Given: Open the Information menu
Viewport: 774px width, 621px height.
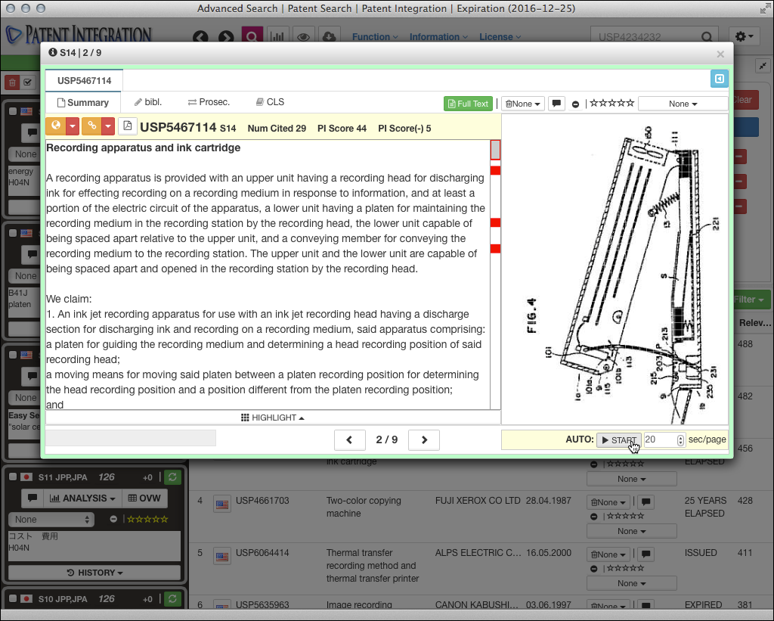Looking at the screenshot, I should click(438, 37).
